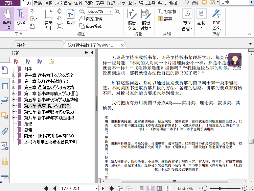Expand 第一章 读书为什么这么难 bookmark

pos(14,75)
